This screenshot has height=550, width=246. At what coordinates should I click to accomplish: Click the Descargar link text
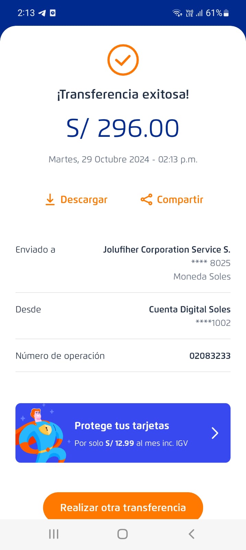point(84,200)
